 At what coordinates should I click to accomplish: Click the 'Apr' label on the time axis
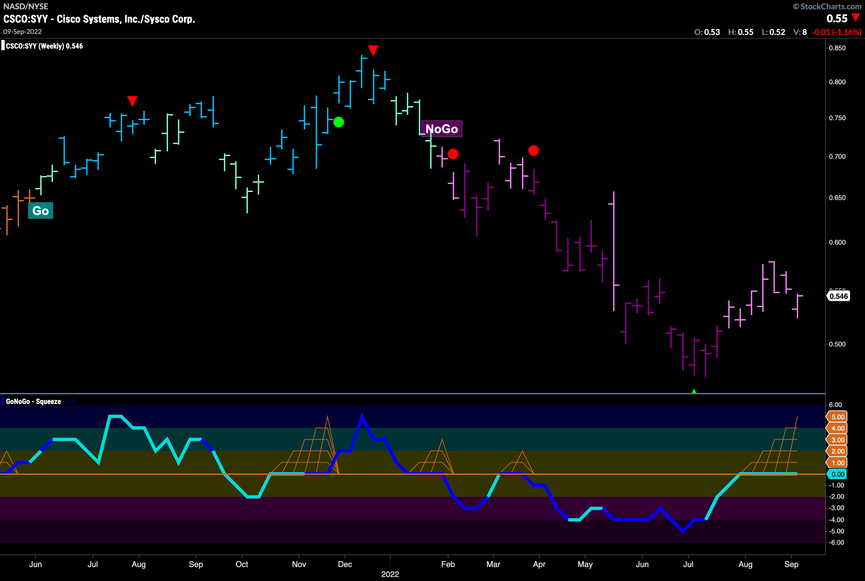pyautogui.click(x=539, y=564)
